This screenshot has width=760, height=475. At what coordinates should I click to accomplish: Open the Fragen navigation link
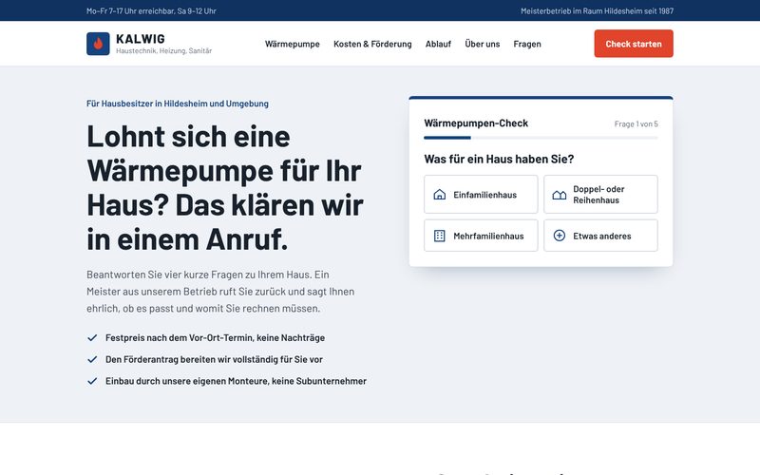[x=527, y=44]
